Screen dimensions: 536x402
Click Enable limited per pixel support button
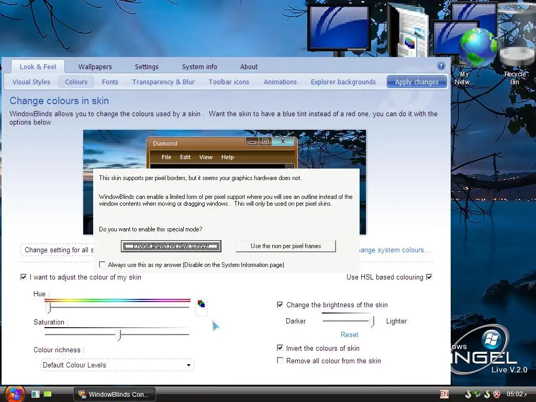[171, 246]
